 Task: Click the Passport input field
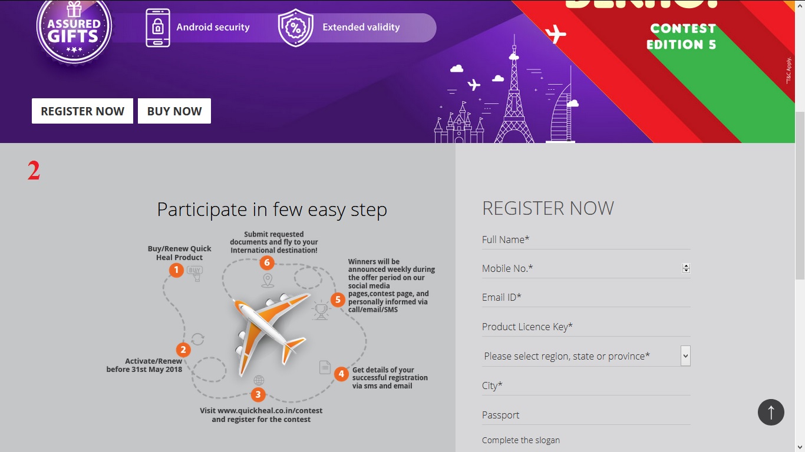(586, 415)
